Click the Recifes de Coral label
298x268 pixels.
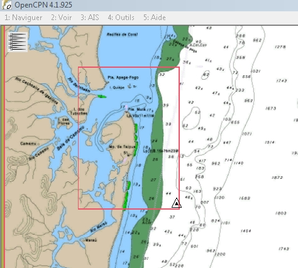pos(122,35)
